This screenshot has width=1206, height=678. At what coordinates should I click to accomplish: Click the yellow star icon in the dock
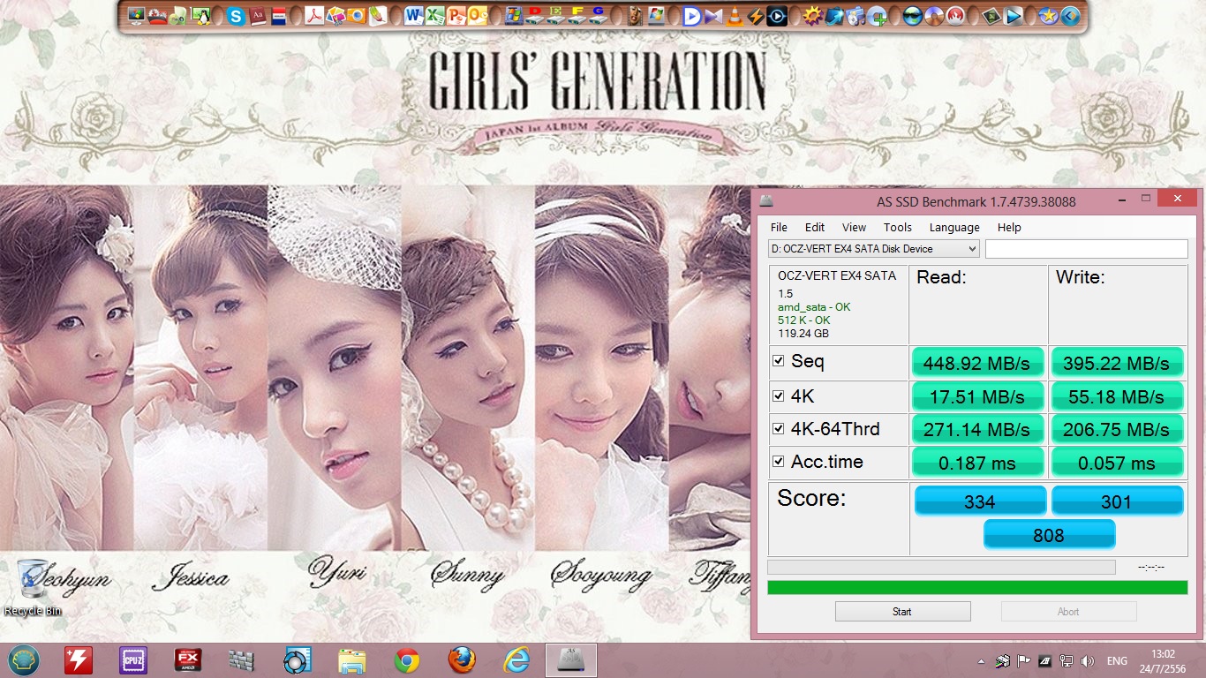pyautogui.click(x=1048, y=16)
